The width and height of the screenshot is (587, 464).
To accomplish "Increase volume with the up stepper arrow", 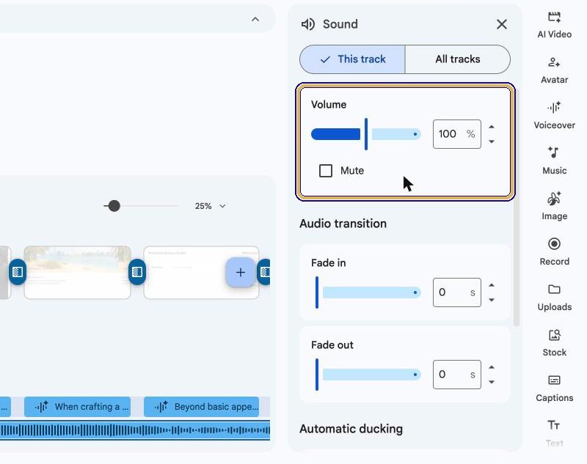I will point(492,127).
